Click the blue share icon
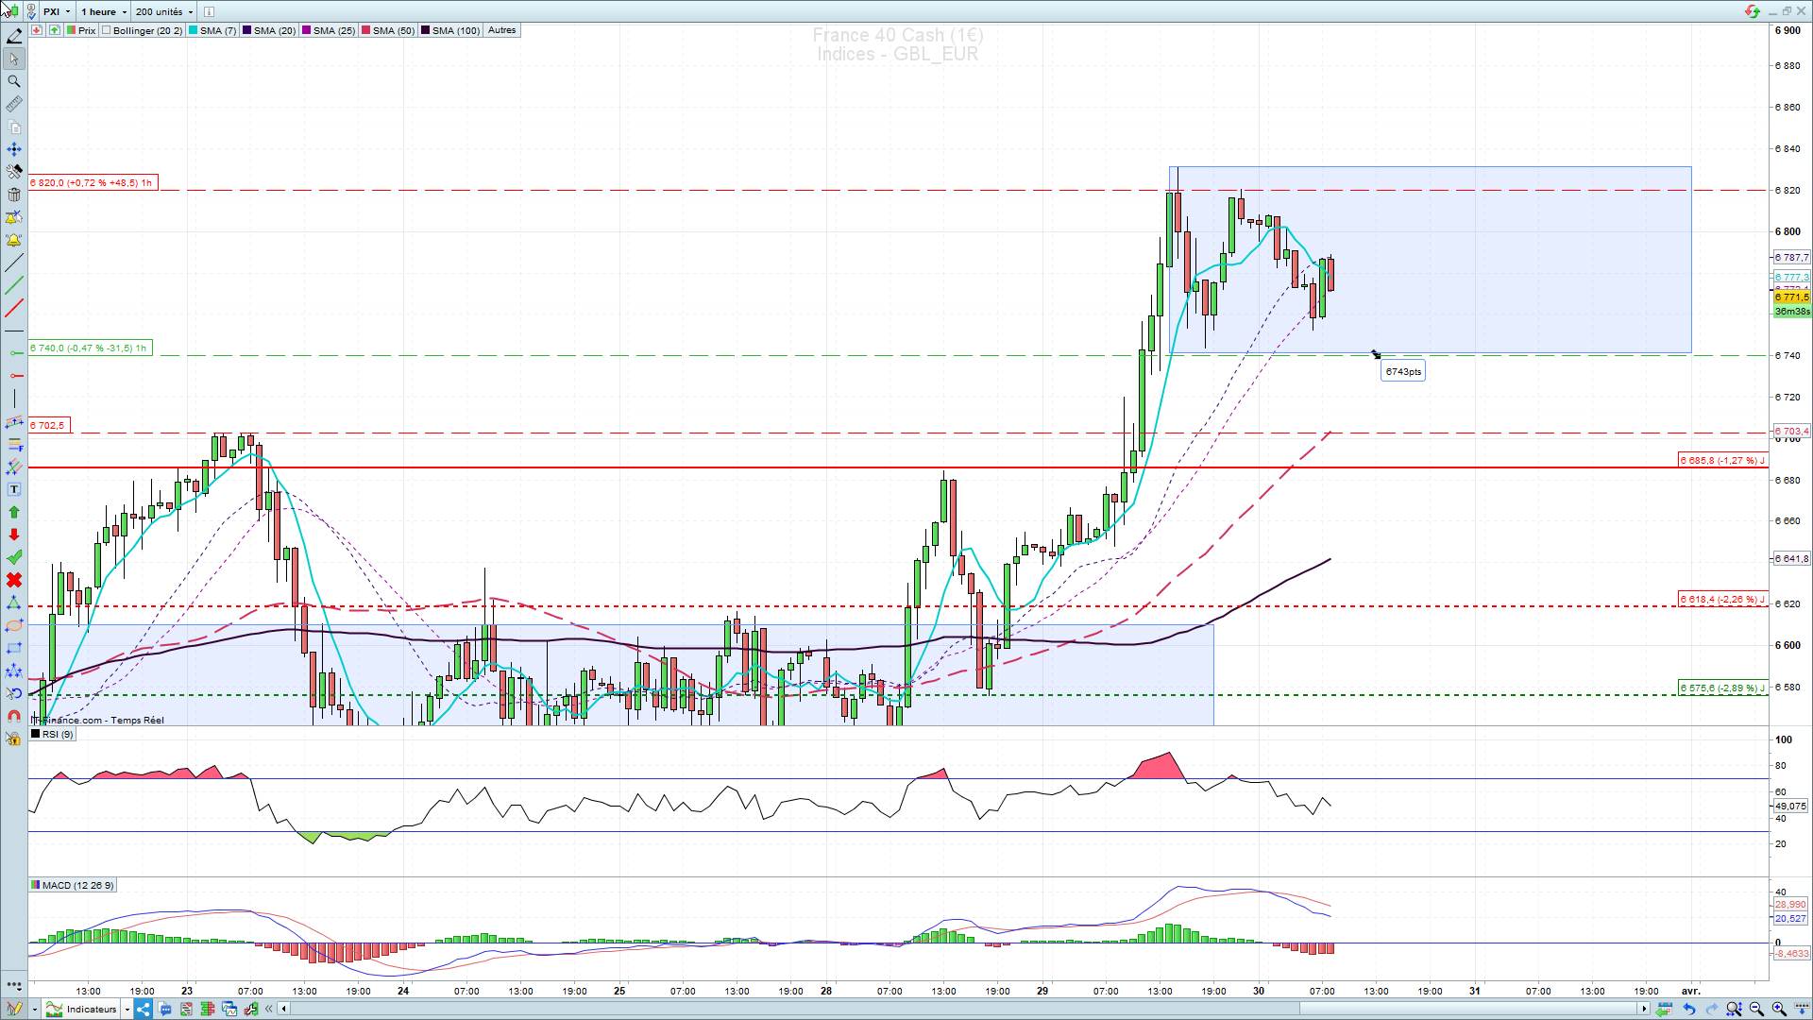Screen dimensions: 1813x1020 [x=143, y=1009]
